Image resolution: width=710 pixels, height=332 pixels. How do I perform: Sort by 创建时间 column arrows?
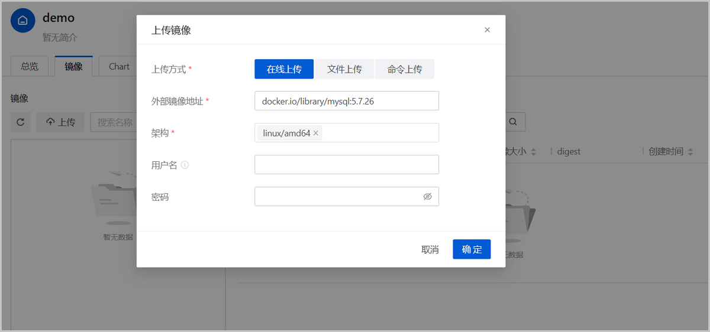pos(690,152)
